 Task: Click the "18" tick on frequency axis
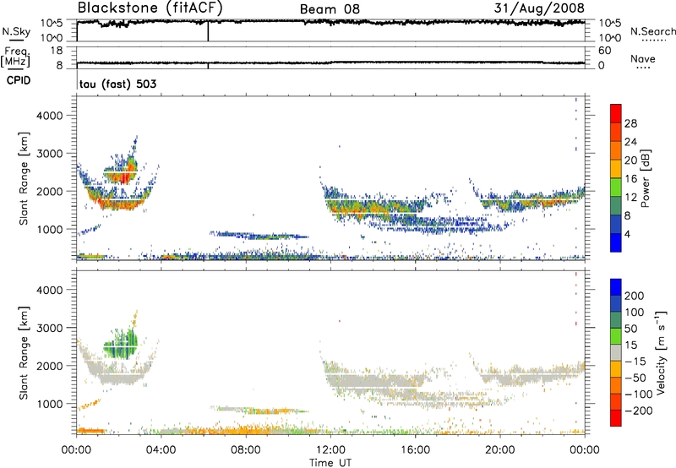tap(57, 51)
